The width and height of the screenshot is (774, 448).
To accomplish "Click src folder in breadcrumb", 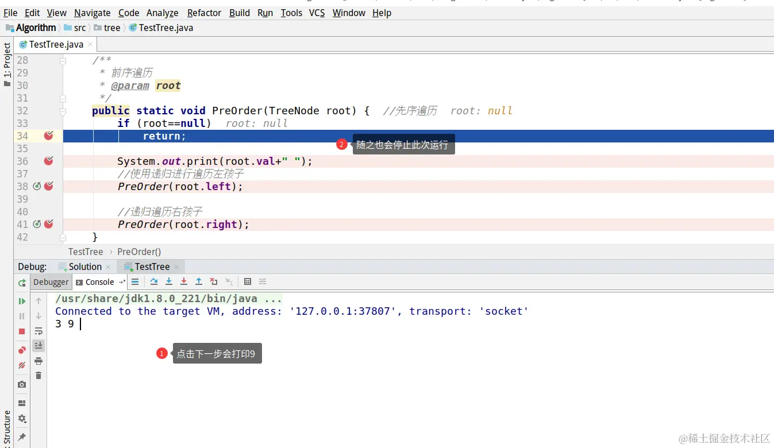I will pos(75,28).
